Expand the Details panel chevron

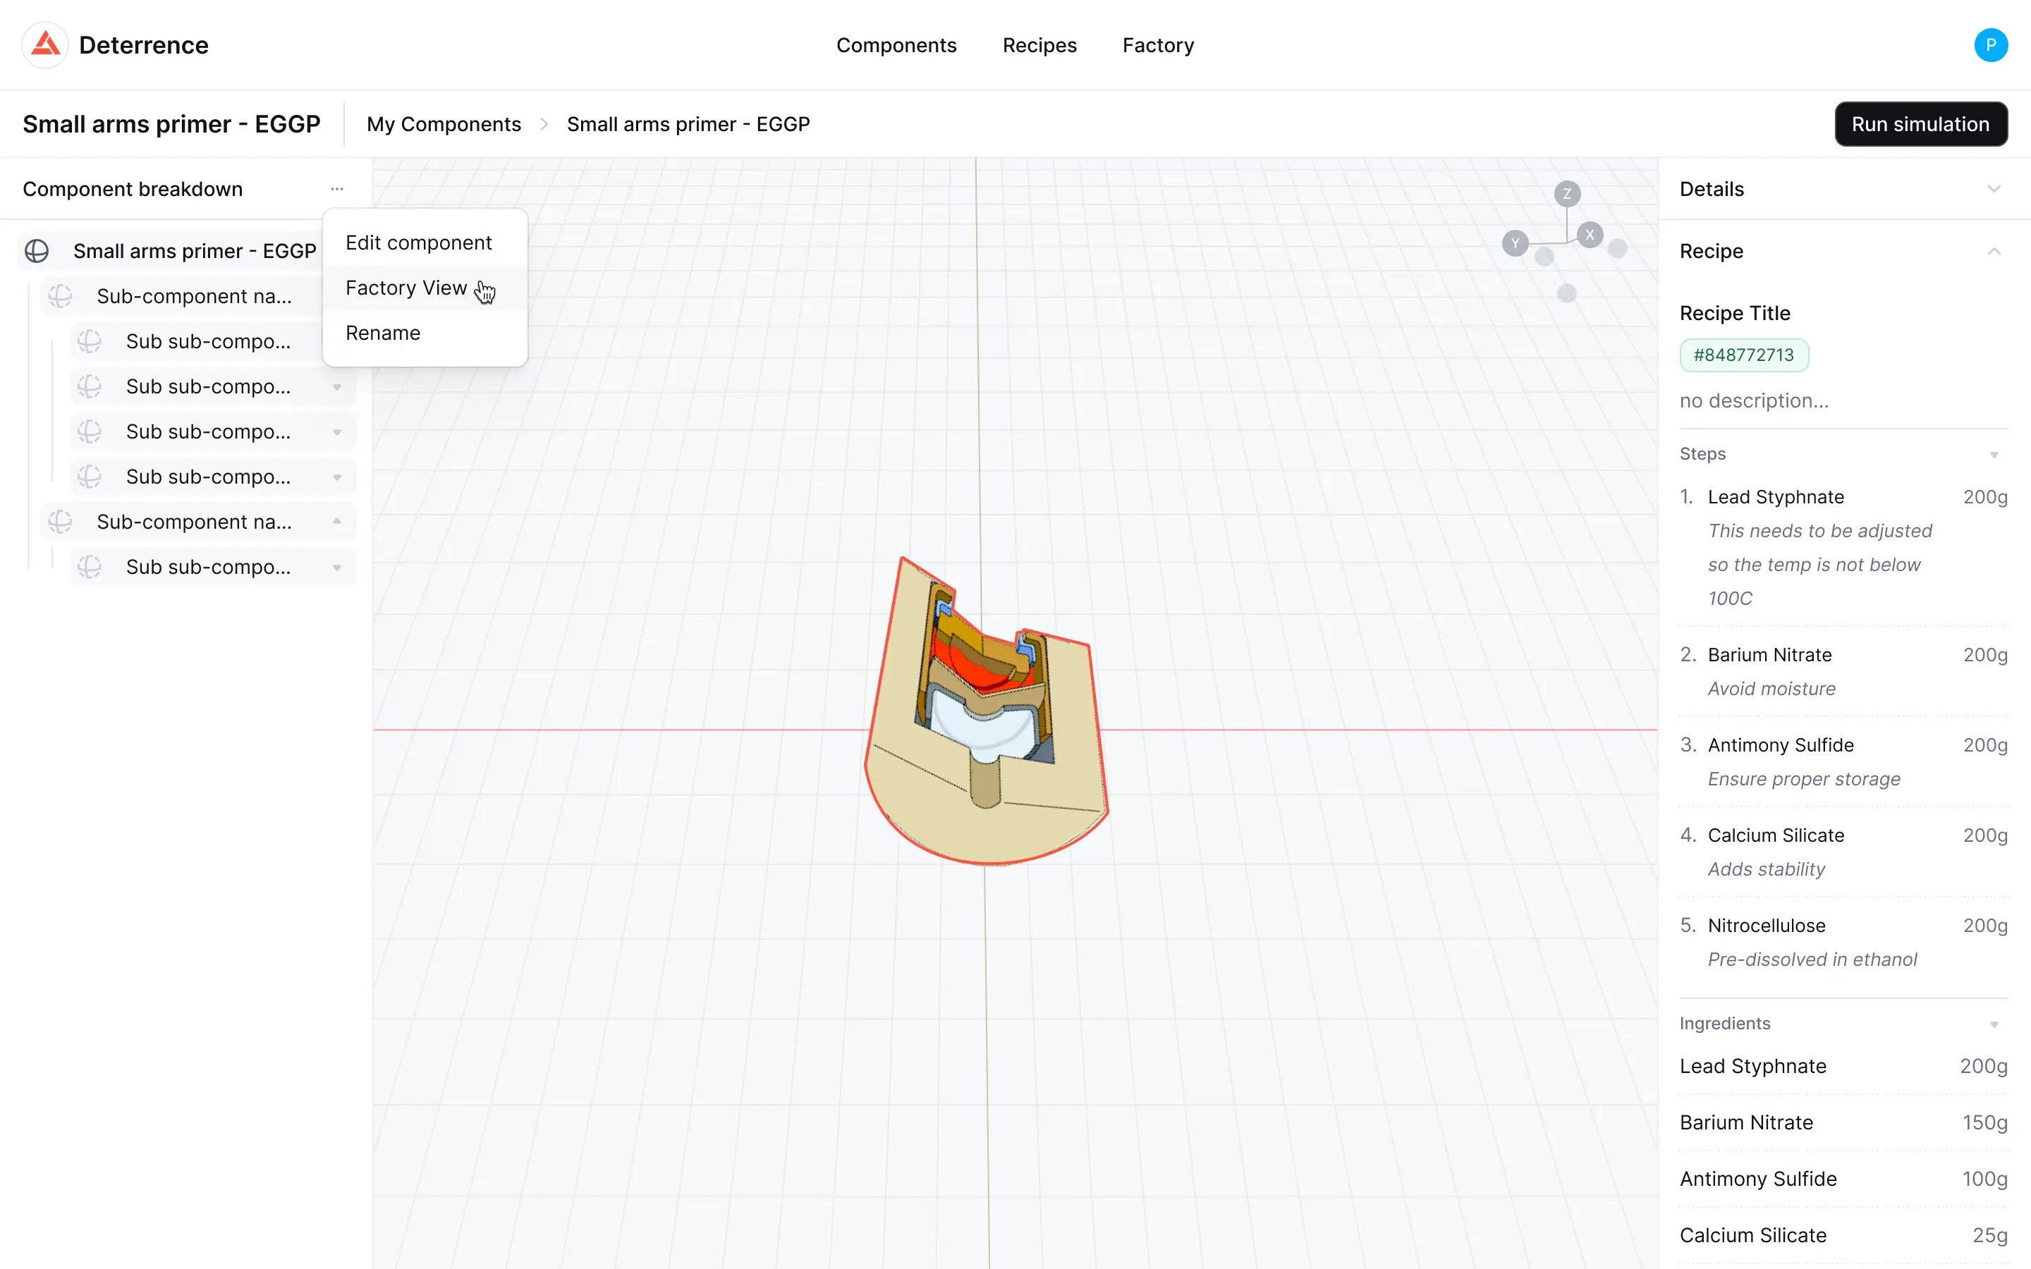point(1993,189)
